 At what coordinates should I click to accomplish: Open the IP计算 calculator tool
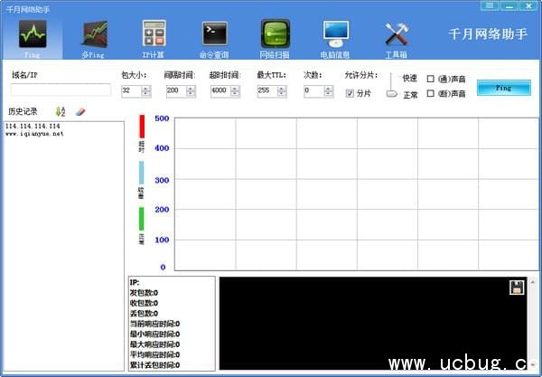point(154,34)
